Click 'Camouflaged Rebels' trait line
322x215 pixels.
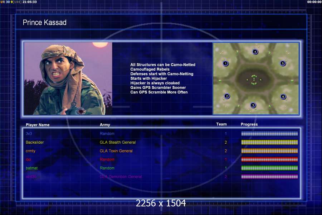[x=150, y=69]
